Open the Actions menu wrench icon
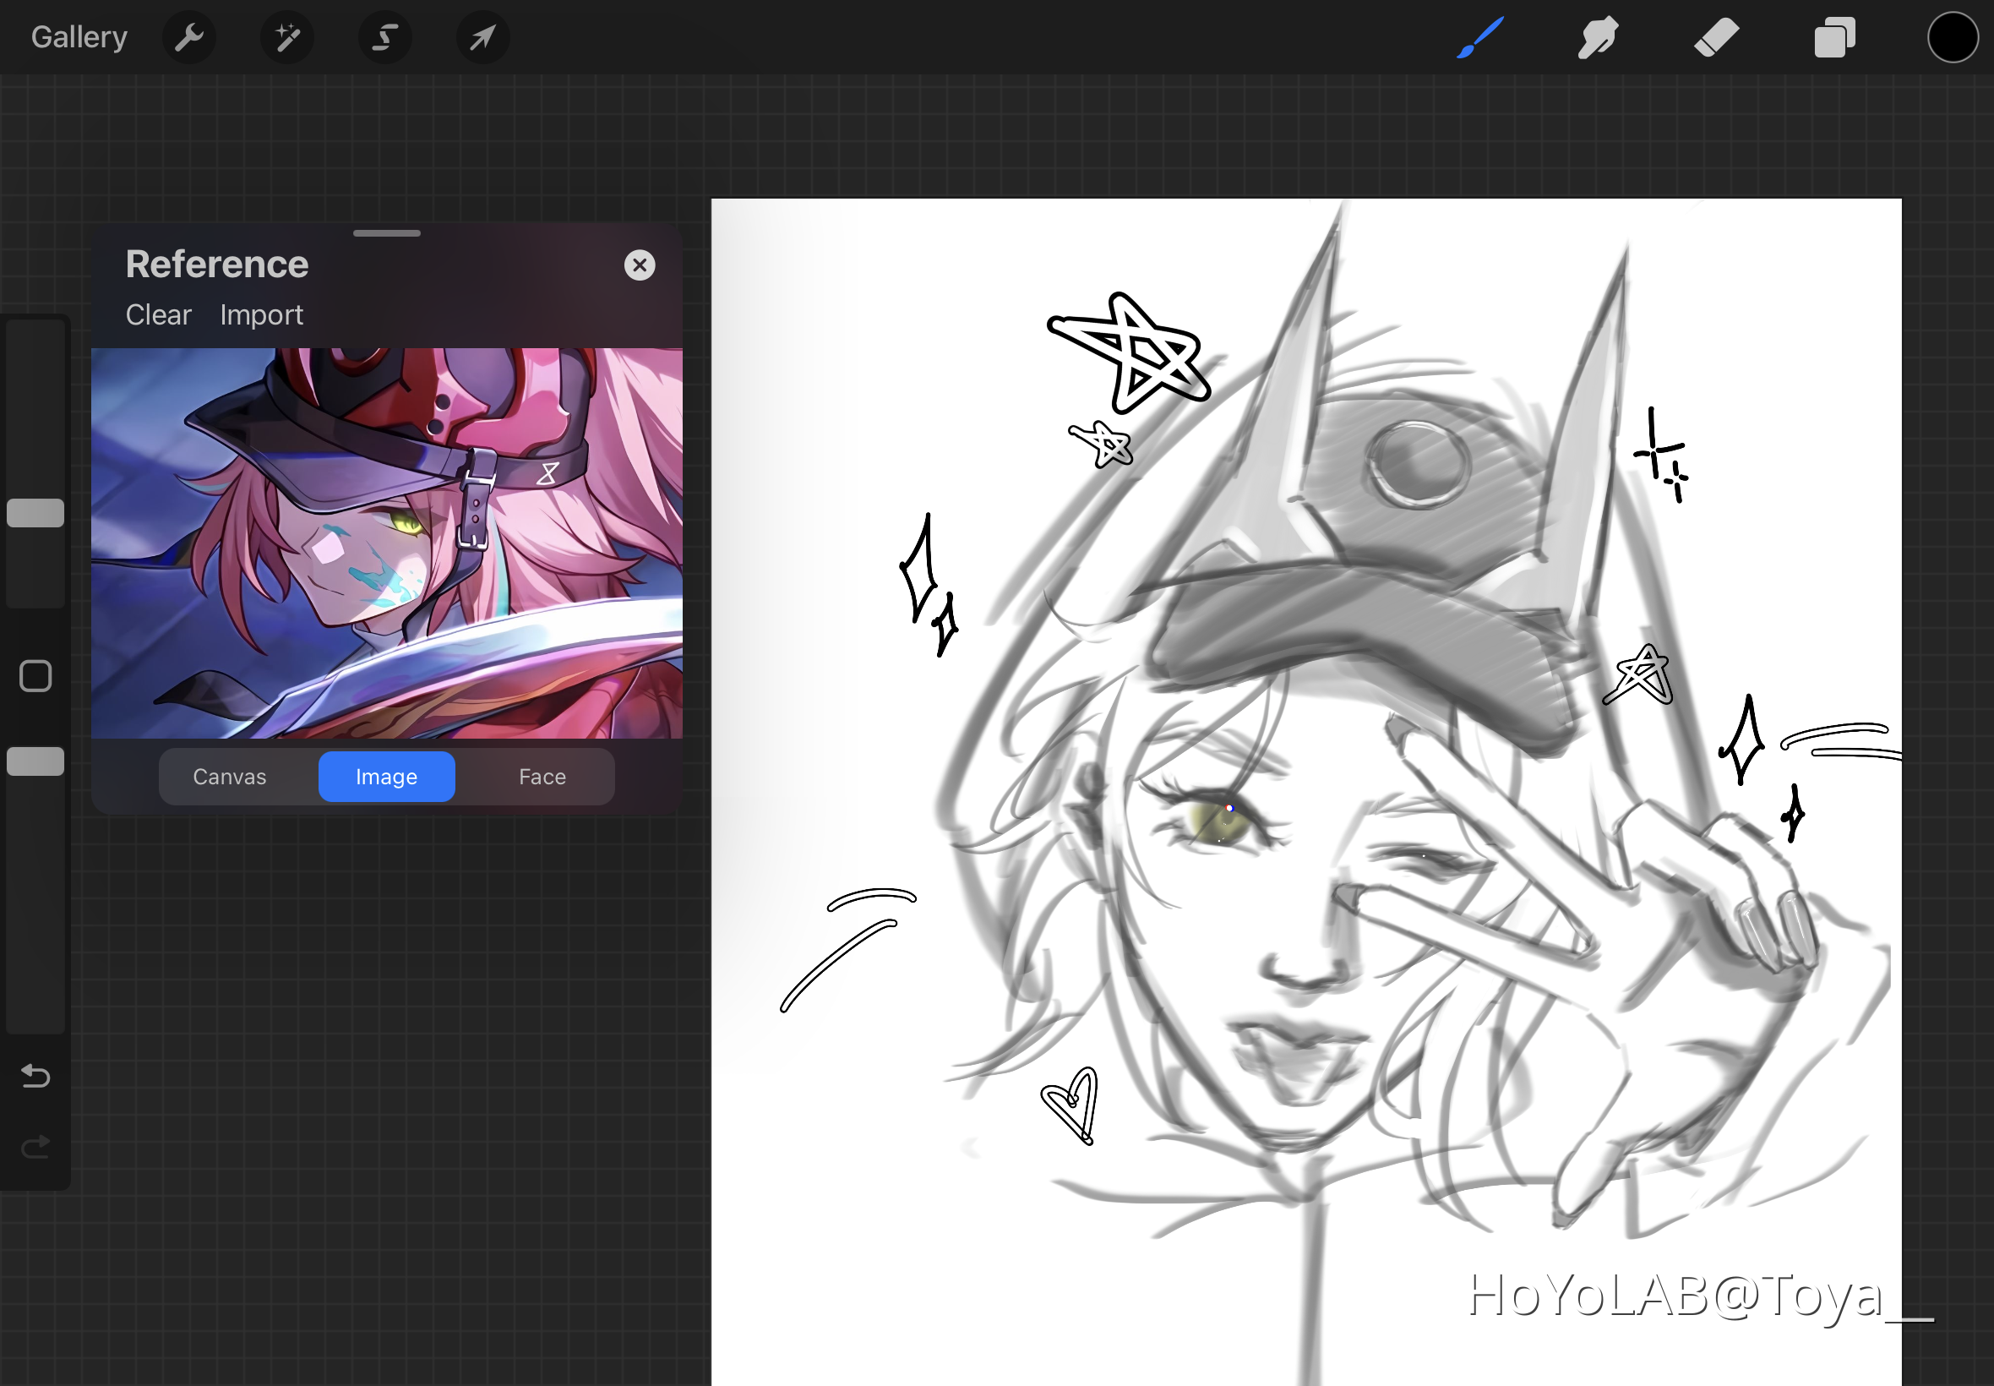 click(189, 36)
